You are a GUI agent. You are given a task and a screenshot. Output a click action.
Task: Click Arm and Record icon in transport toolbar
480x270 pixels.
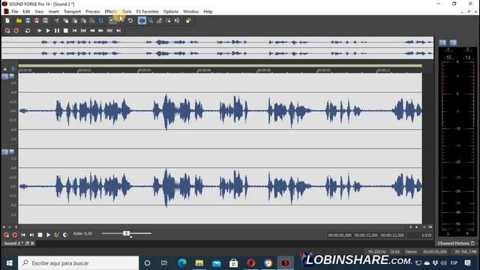pos(7,31)
